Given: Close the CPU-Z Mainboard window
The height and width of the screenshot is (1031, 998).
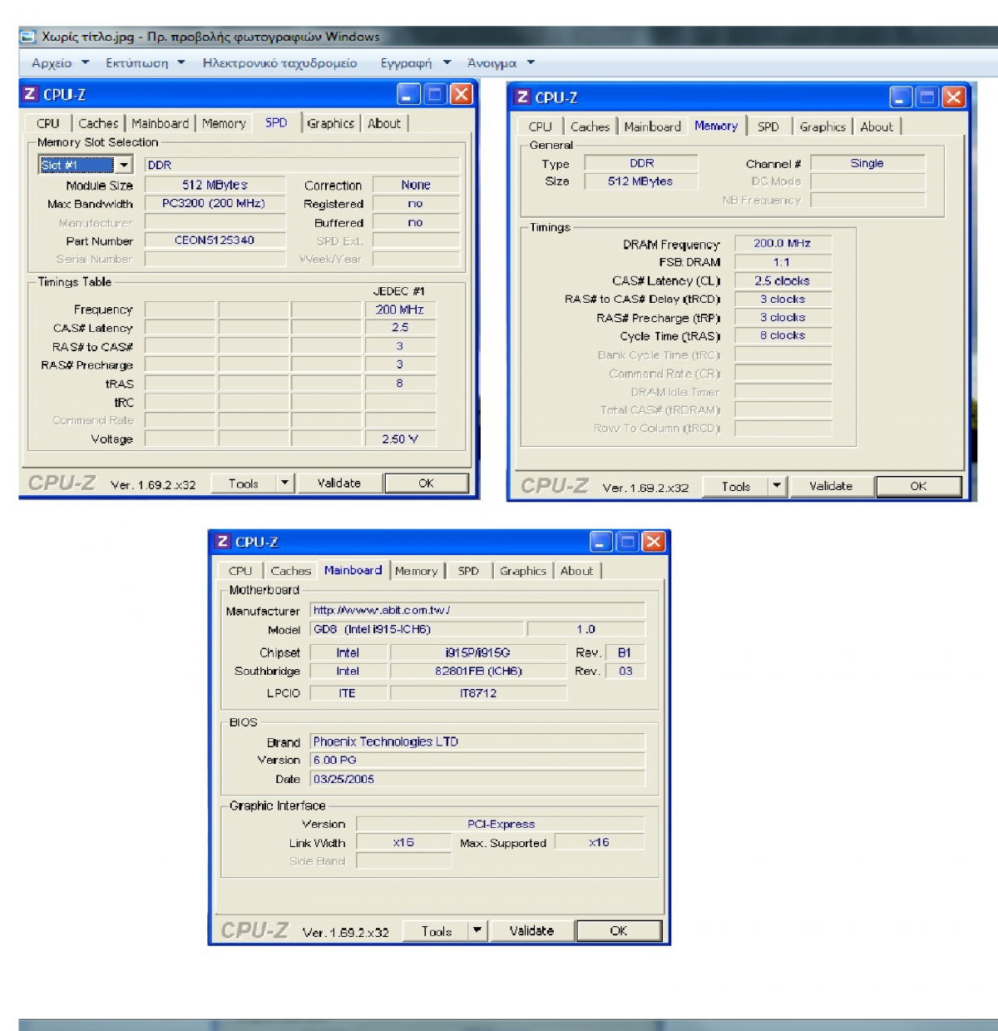Looking at the screenshot, I should [x=655, y=542].
